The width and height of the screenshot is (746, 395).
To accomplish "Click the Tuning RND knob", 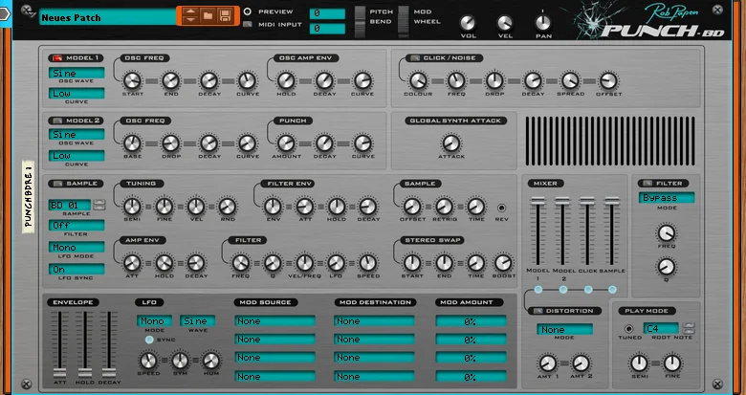I will point(227,207).
